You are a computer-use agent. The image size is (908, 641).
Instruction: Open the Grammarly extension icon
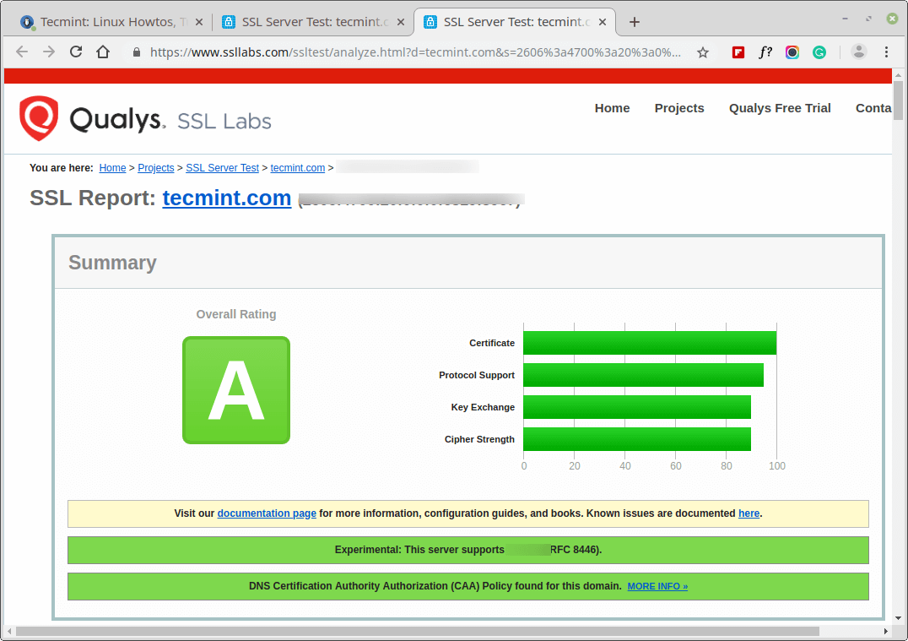819,52
